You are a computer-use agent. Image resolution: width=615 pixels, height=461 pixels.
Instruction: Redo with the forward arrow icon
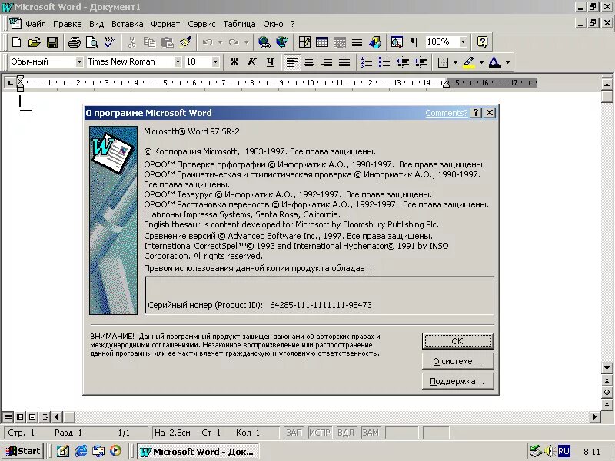point(234,42)
